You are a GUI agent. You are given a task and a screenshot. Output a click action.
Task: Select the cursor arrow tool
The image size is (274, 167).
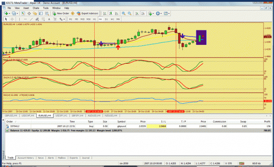(6, 19)
